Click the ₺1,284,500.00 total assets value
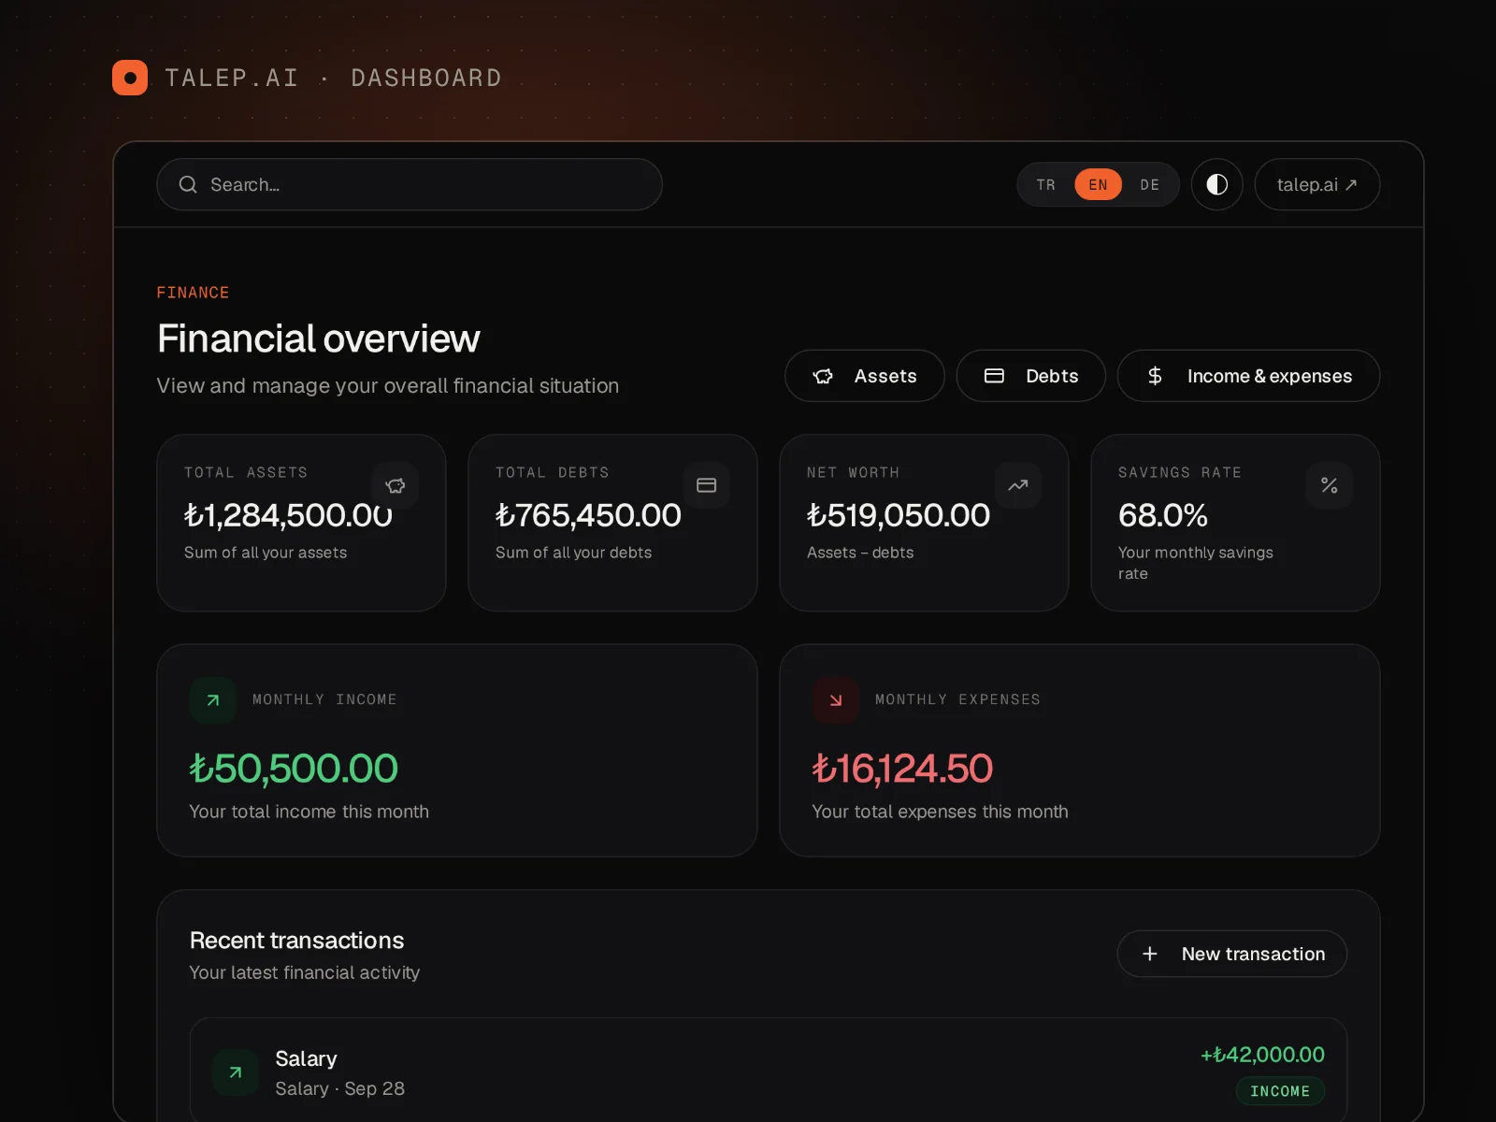Screen dimensions: 1496x1122 (288, 515)
